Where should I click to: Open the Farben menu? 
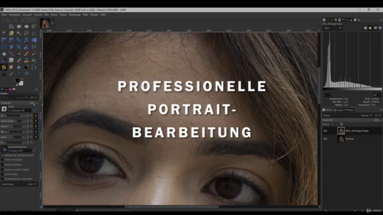tap(63, 14)
